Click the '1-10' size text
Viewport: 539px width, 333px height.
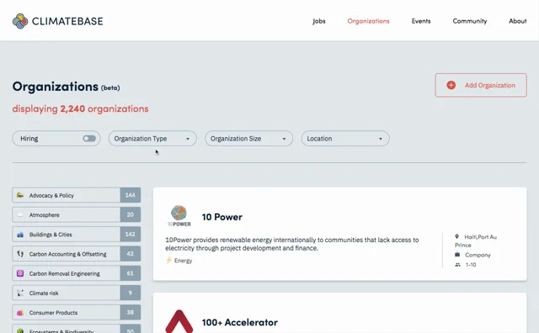pyautogui.click(x=471, y=265)
